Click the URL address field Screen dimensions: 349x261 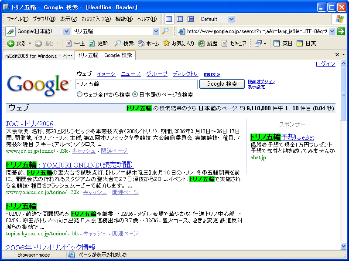click(257, 31)
